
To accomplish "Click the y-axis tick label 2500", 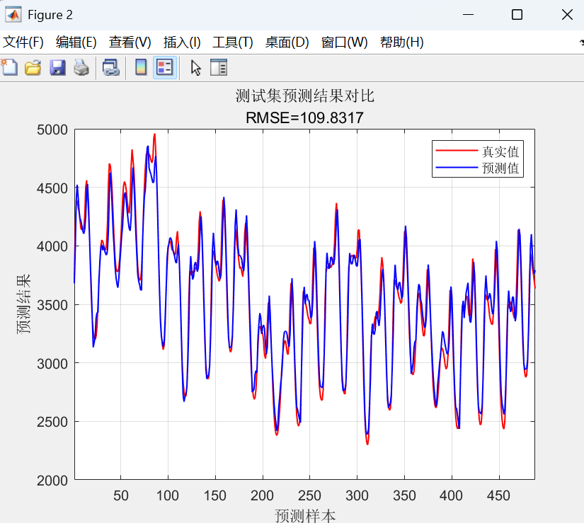I will tap(52, 422).
